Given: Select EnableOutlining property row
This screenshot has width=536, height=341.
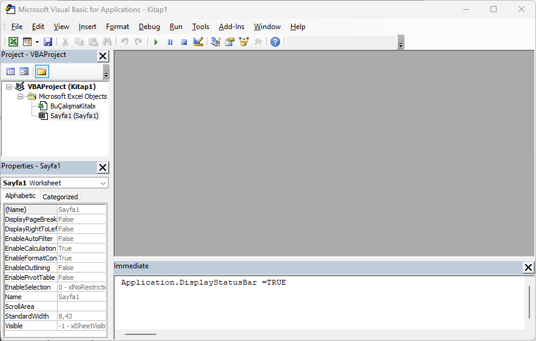Looking at the screenshot, I should click(55, 268).
